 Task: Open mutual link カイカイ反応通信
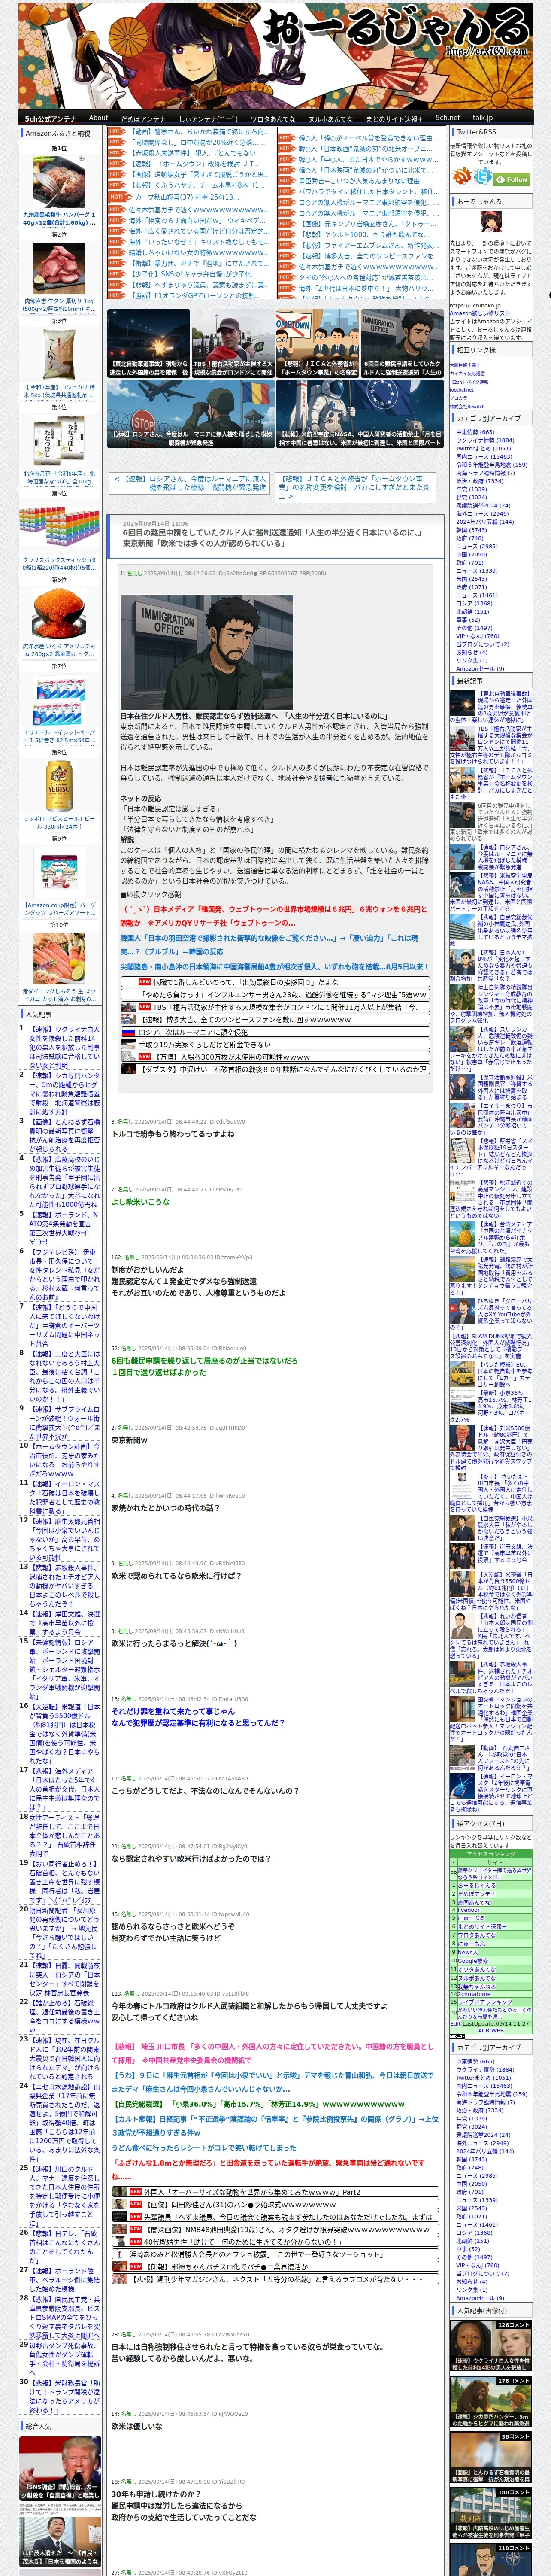pyautogui.click(x=467, y=373)
